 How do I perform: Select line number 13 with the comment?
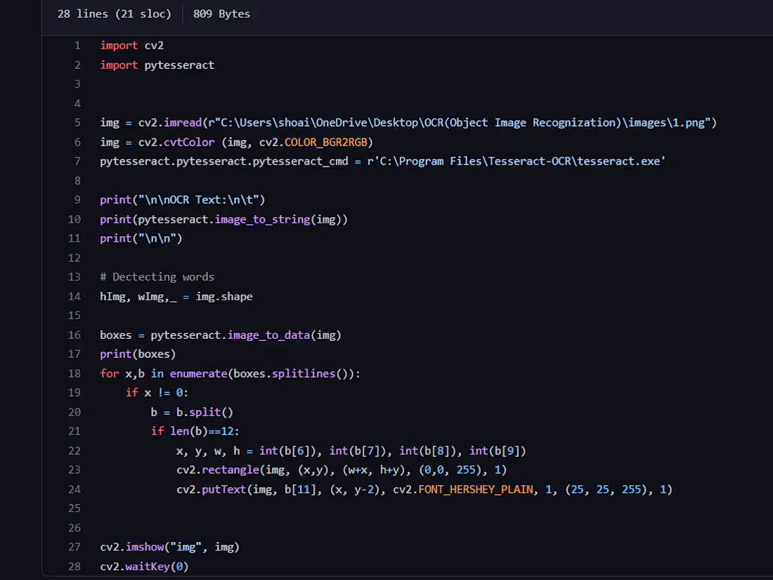coord(74,277)
